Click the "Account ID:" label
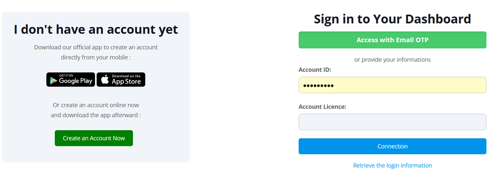This screenshot has width=489, height=179. [315, 70]
